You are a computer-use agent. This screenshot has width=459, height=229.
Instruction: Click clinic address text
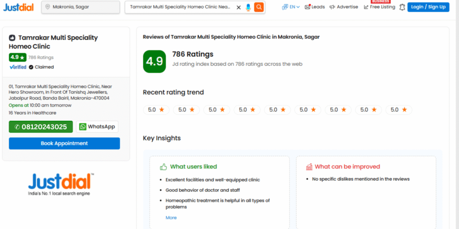tap(61, 92)
